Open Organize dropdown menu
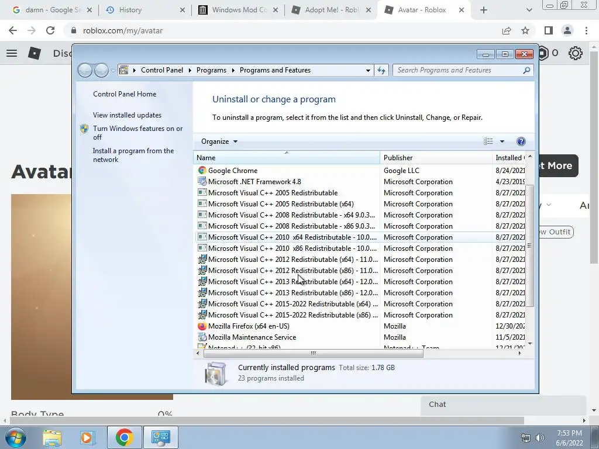The height and width of the screenshot is (449, 599). [219, 141]
